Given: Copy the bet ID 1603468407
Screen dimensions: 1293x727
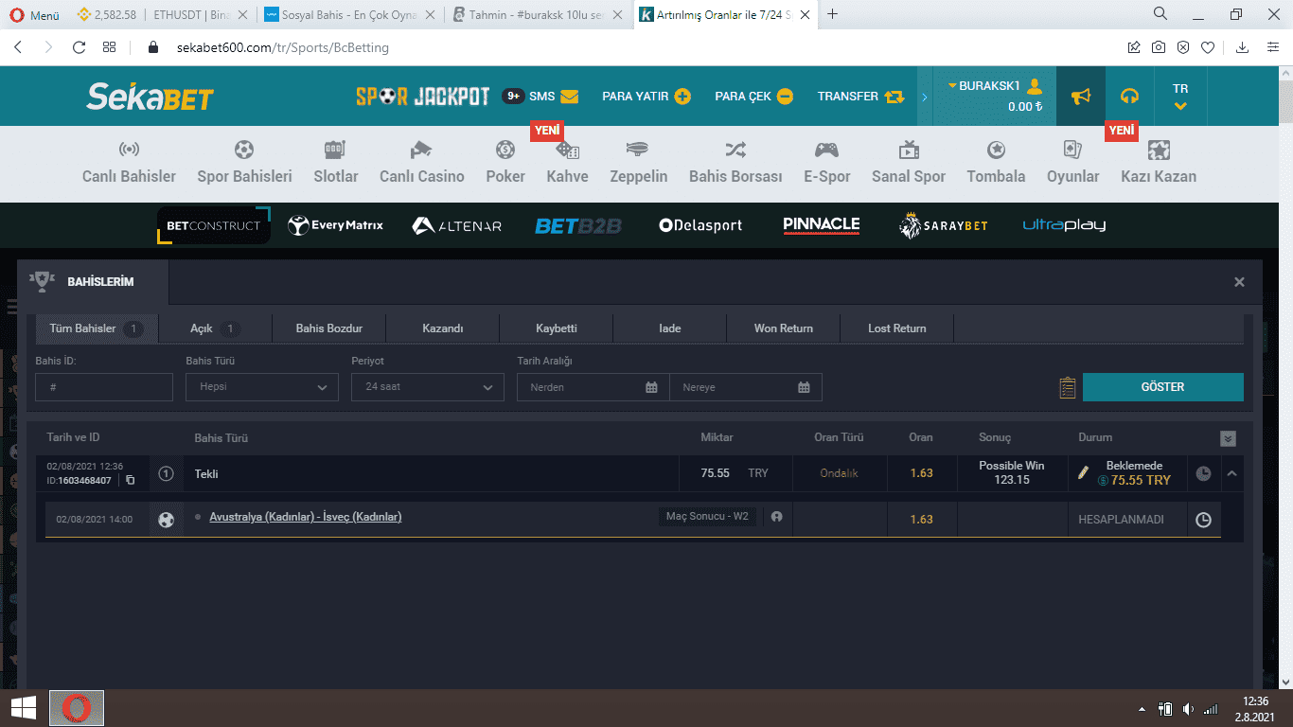Looking at the screenshot, I should click(131, 481).
